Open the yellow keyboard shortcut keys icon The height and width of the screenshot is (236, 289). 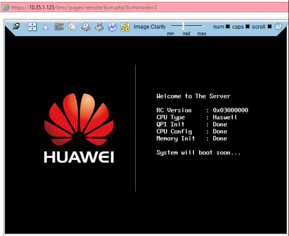pos(125,27)
